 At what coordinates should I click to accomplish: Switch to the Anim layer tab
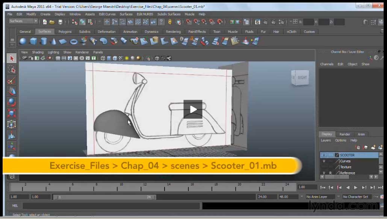(x=361, y=134)
